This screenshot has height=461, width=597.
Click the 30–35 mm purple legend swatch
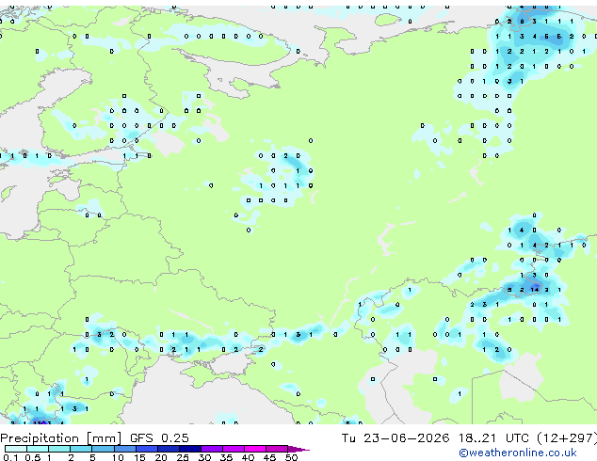click(212, 449)
